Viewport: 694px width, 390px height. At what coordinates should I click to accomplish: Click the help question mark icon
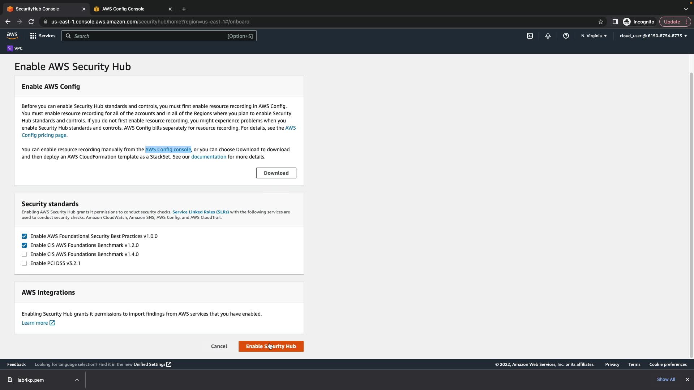[x=566, y=36]
